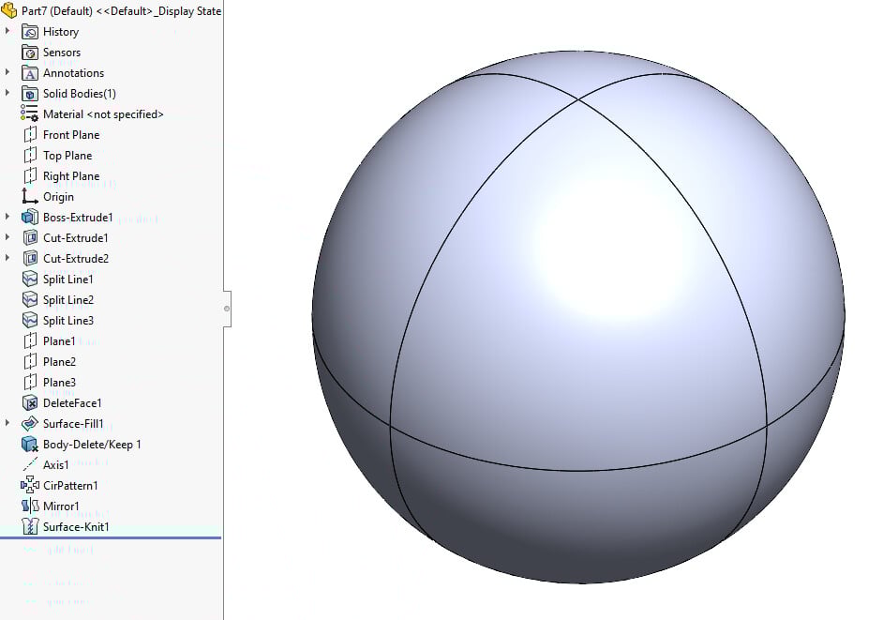Select the 'Sensors' label

coord(62,53)
